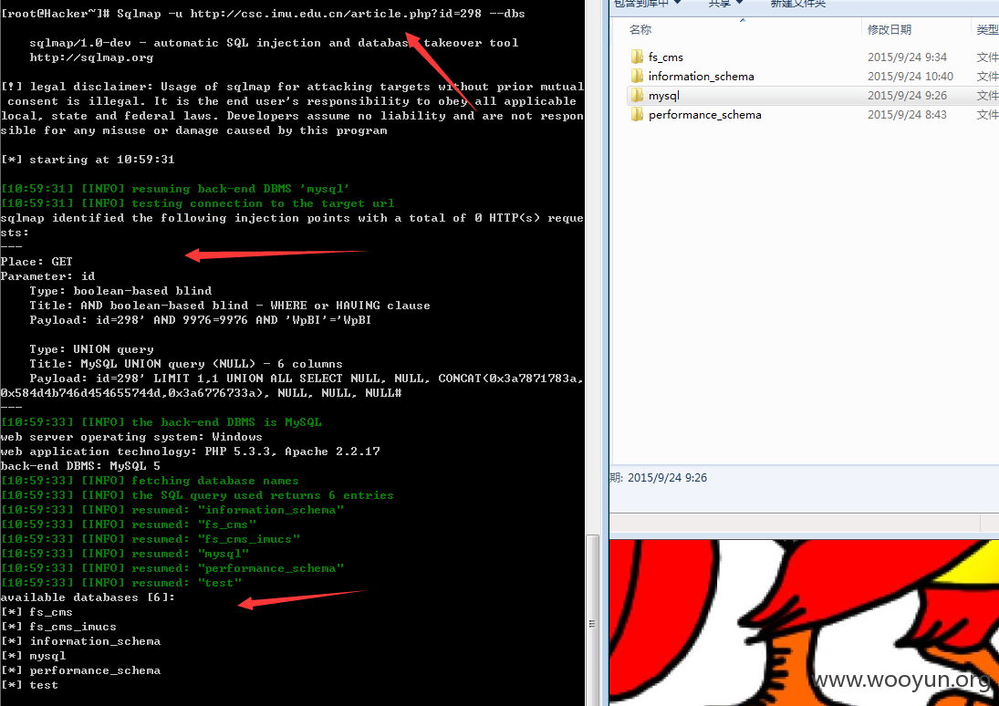Screen dimensions: 999x706
Task: Click the date 2015/9/24 8:43
Action: (907, 115)
